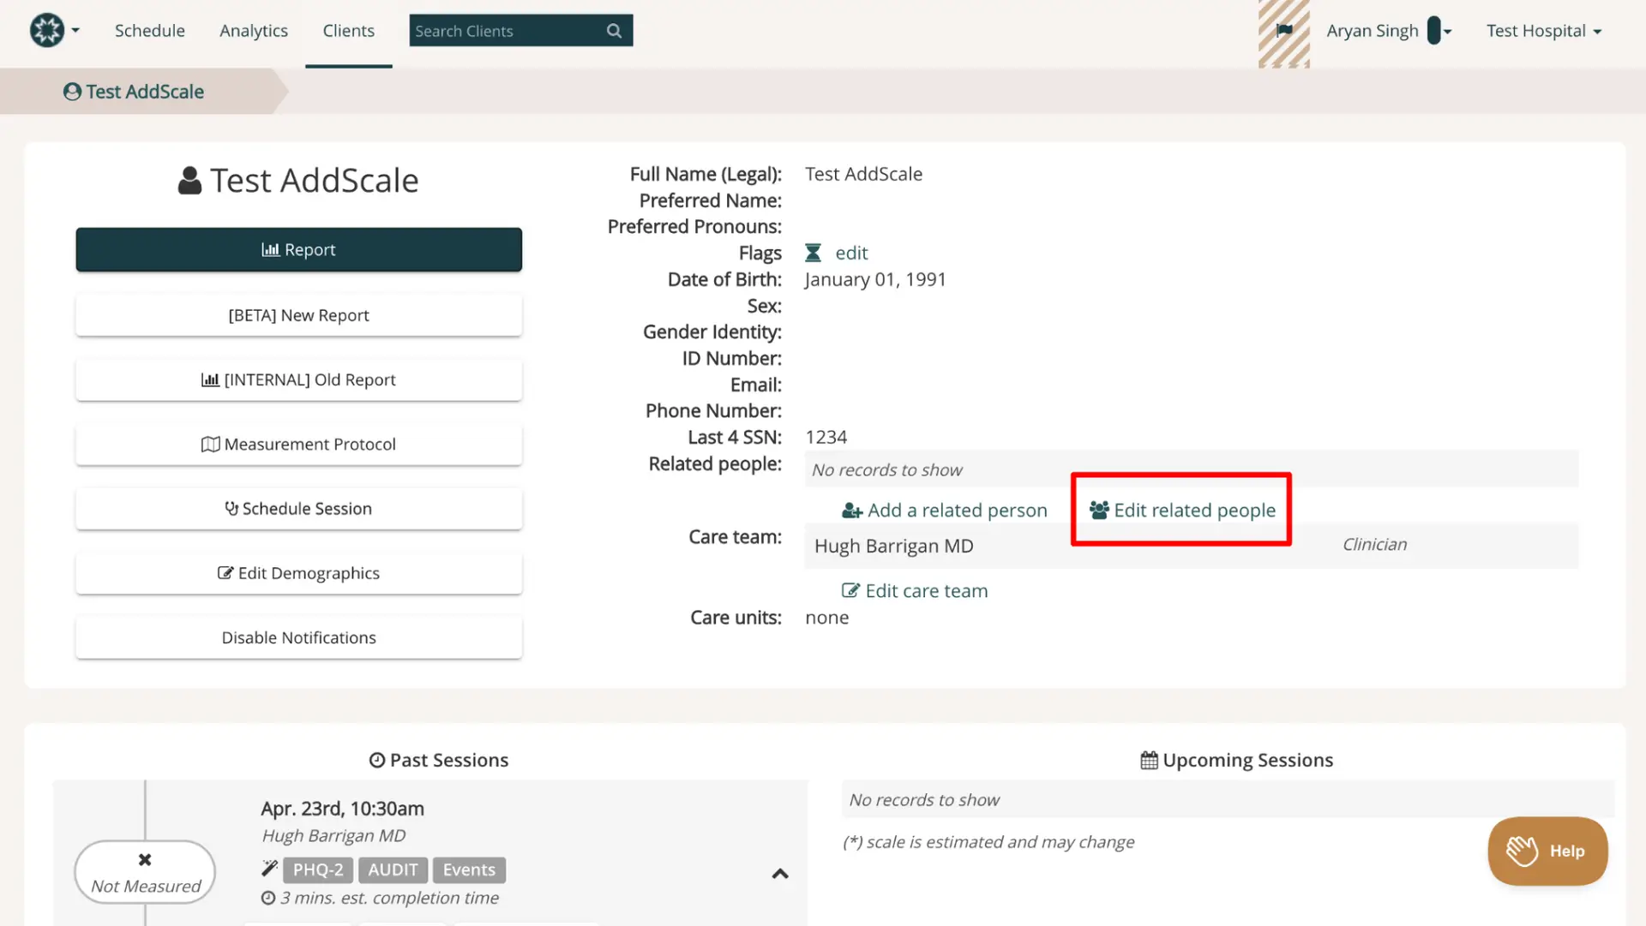The height and width of the screenshot is (926, 1646).
Task: Click the Disable Notifications button
Action: pos(298,636)
